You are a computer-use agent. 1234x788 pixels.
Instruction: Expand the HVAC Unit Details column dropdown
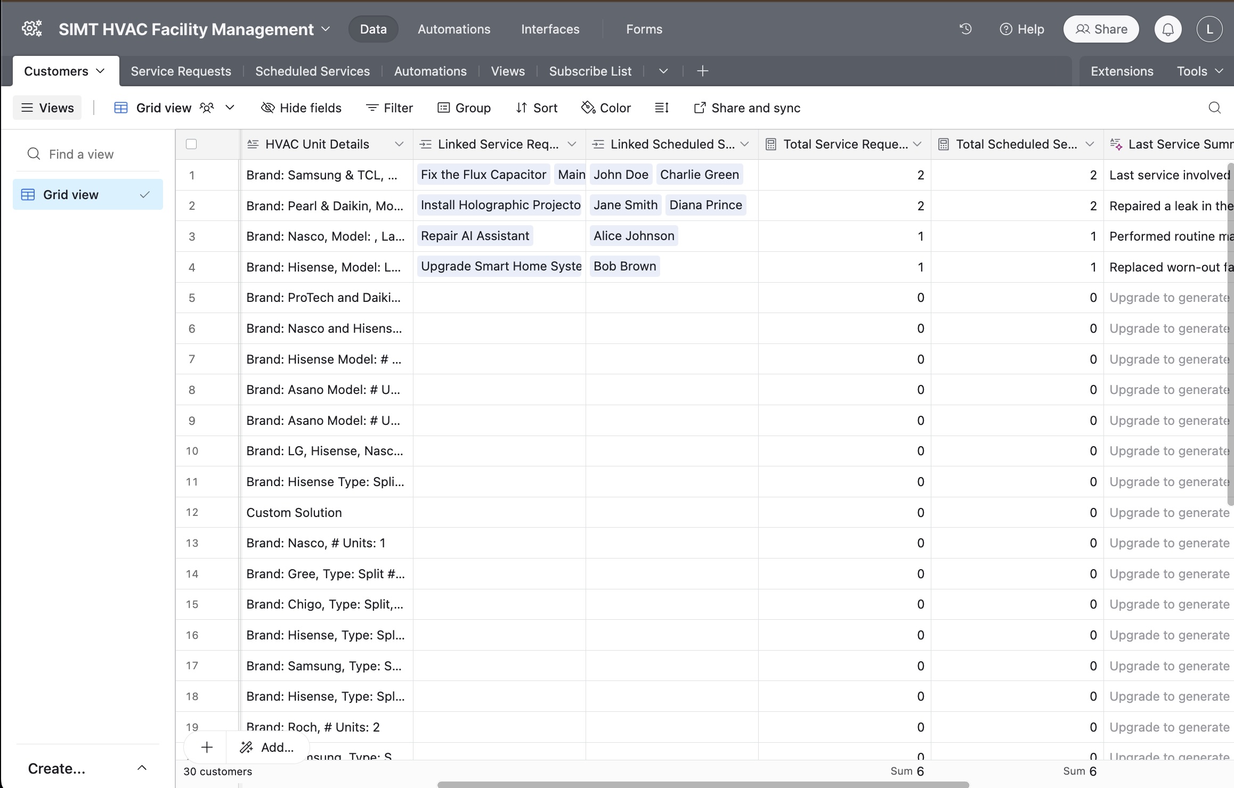click(399, 144)
